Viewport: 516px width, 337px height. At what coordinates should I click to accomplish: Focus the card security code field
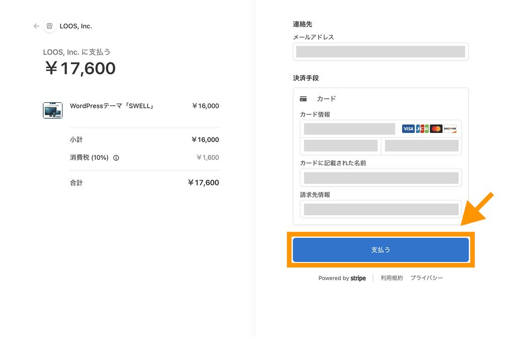click(x=422, y=146)
